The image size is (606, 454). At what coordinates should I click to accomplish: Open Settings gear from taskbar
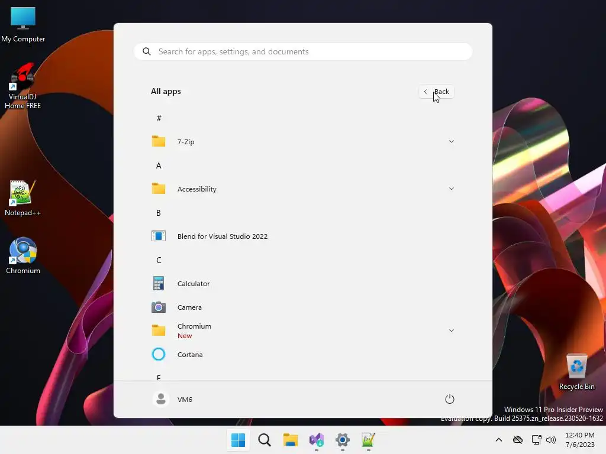[x=343, y=440]
